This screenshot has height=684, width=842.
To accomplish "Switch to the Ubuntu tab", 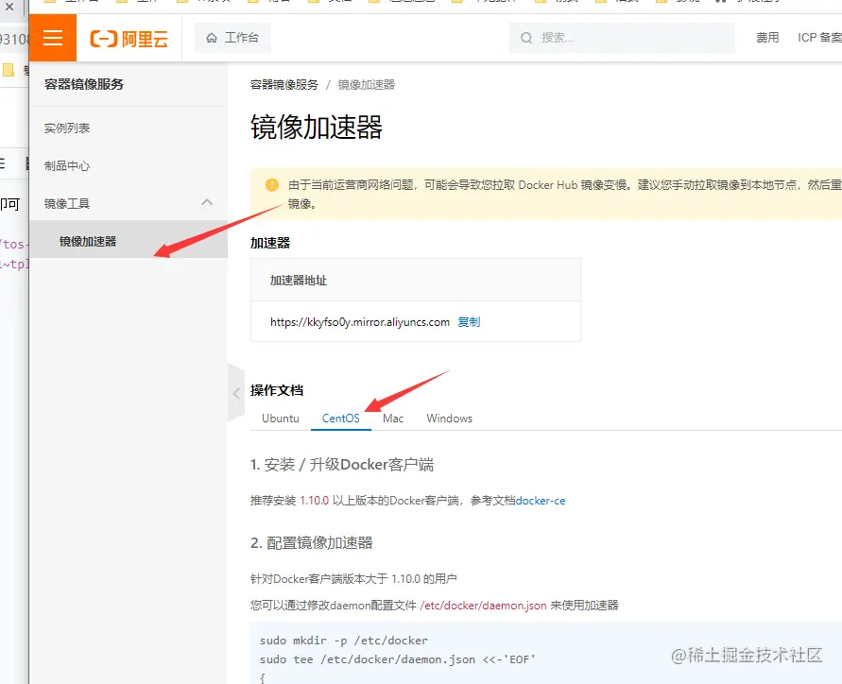I will point(281,419).
